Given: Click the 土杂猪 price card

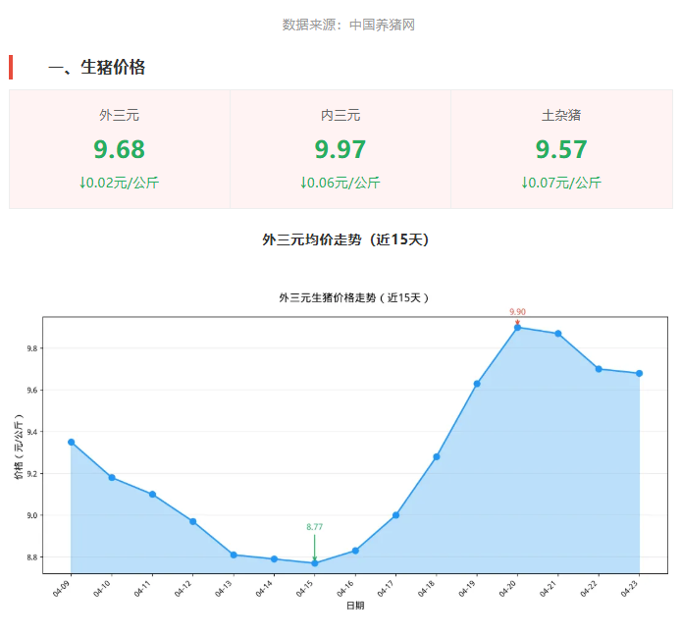Looking at the screenshot, I should 561,149.
